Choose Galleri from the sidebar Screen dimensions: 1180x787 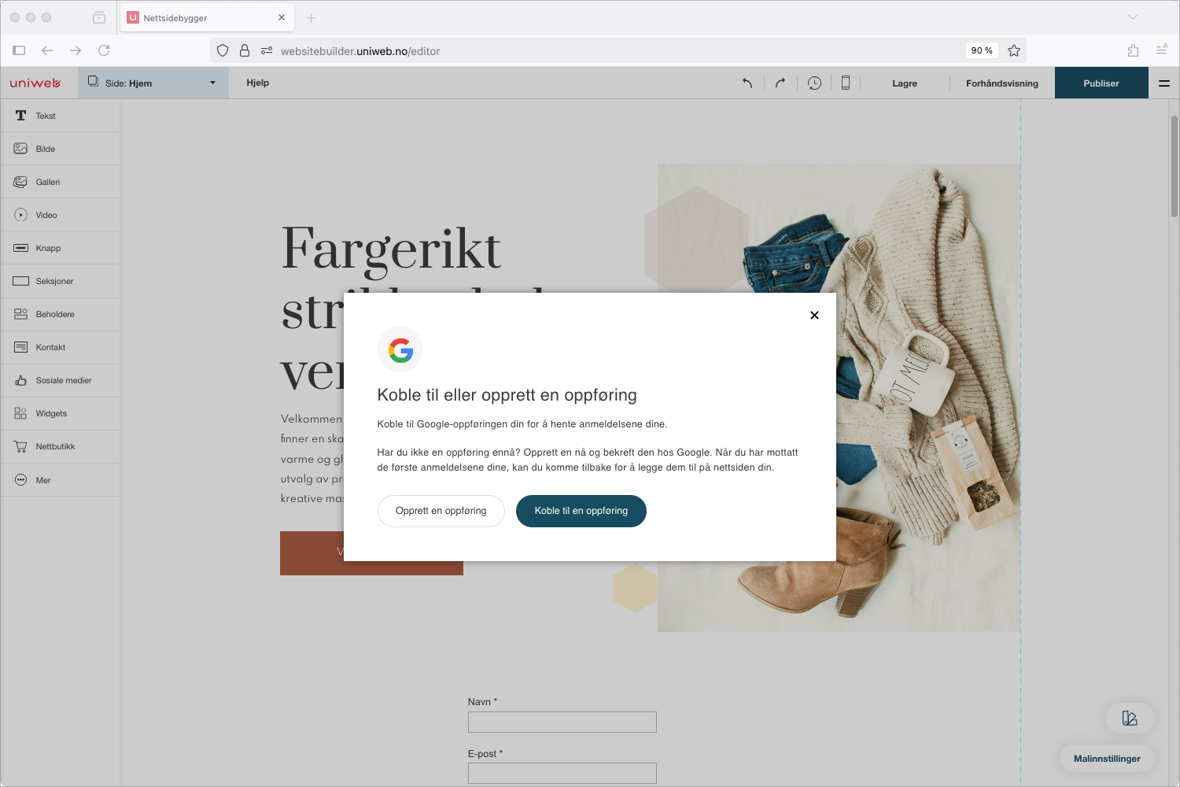(x=61, y=182)
